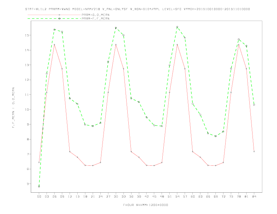Click x-axis tick label 66
277x214 pixels.
(x=208, y=197)
